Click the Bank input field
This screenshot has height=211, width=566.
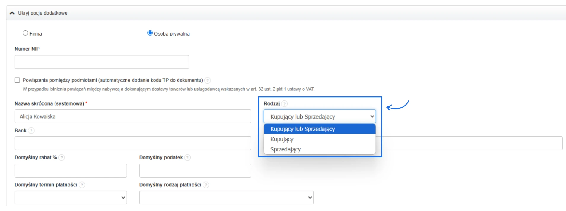[133, 143]
